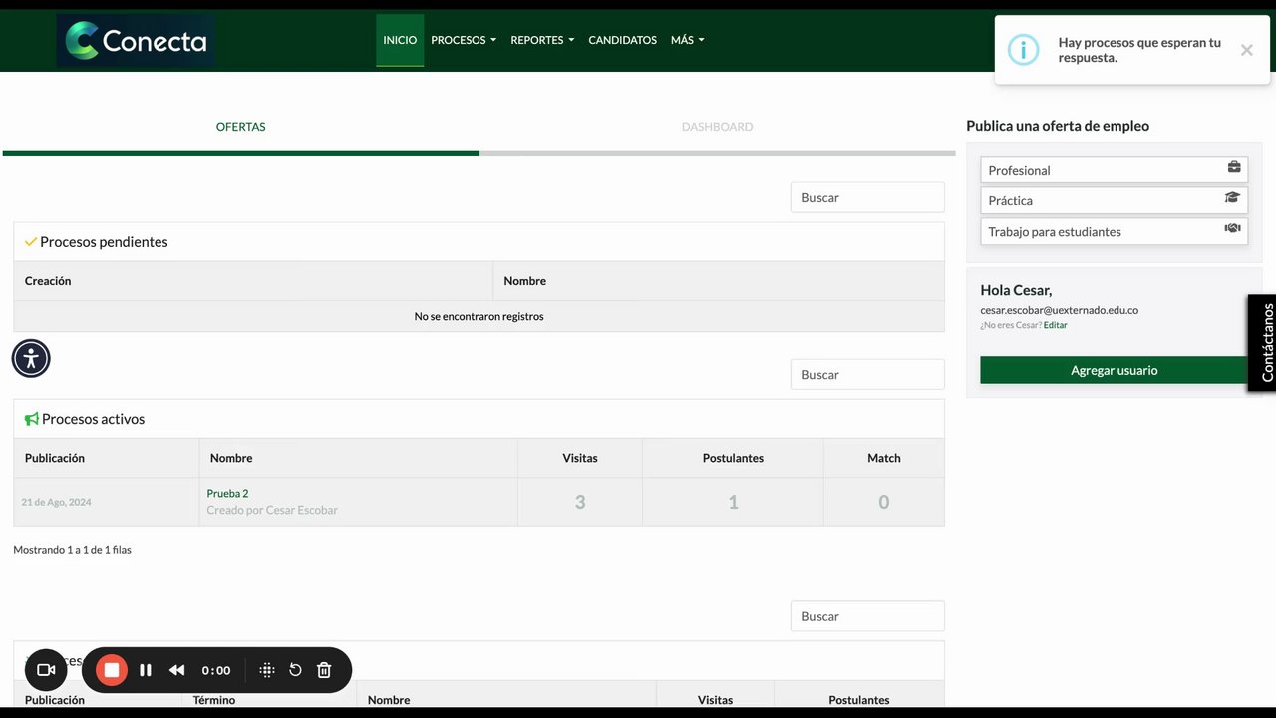
Task: Click search field above Procesos activos
Action: (867, 374)
